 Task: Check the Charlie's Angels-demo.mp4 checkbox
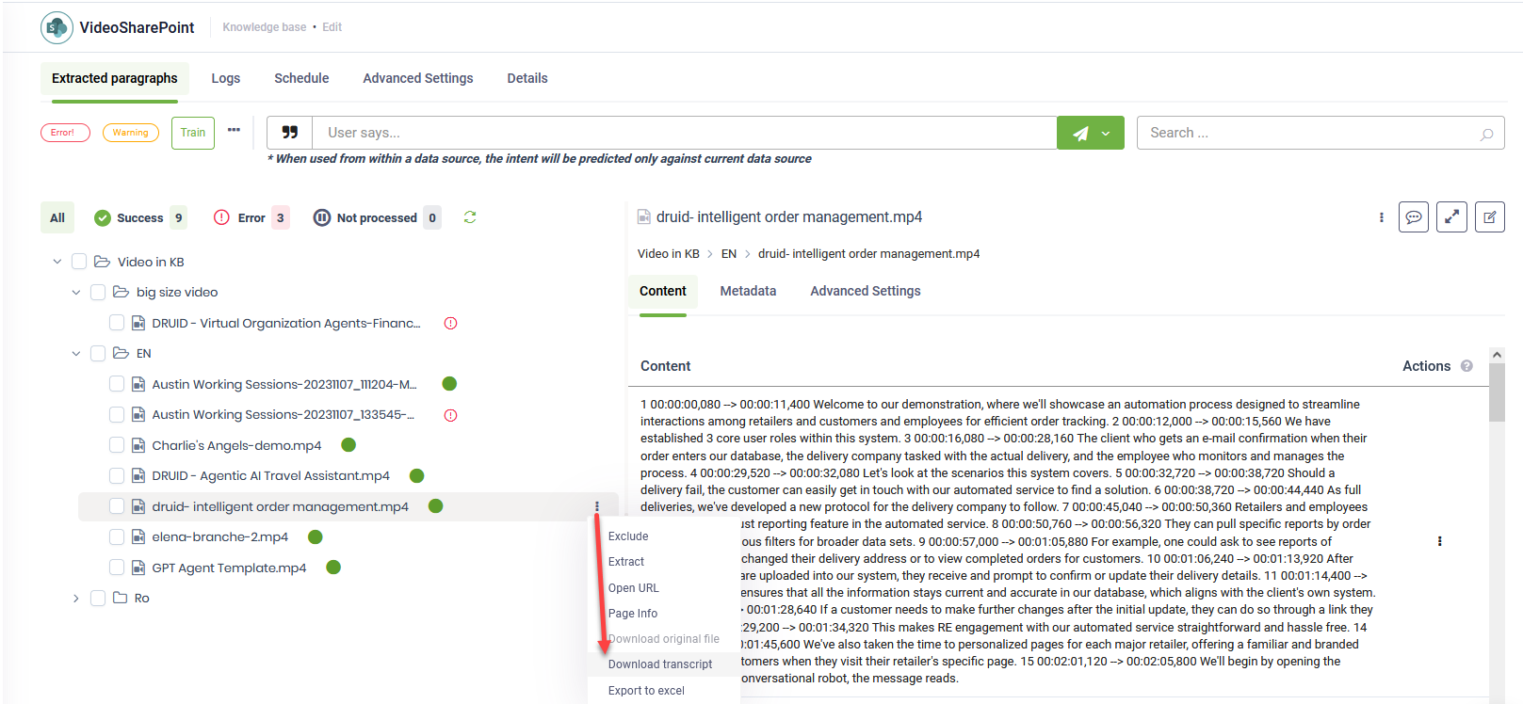click(x=117, y=445)
